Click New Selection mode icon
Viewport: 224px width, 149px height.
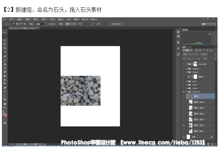click(x=14, y=24)
